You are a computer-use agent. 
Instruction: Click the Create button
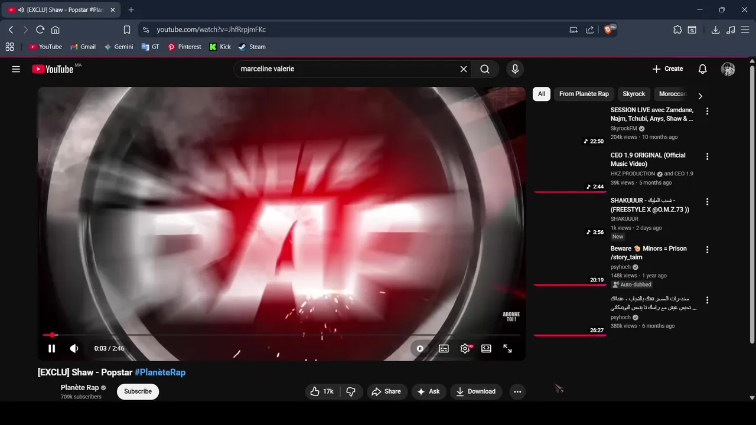coord(667,69)
